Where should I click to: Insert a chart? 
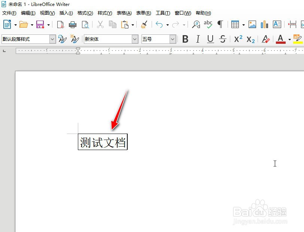265,24
